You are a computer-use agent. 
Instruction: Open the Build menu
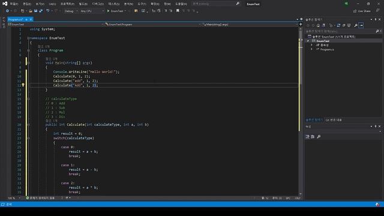pyautogui.click(x=83, y=4)
